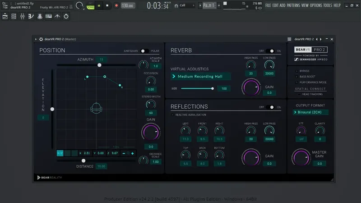Click the tempo 130.000 field
The height and width of the screenshot is (203, 361).
click(128, 5)
